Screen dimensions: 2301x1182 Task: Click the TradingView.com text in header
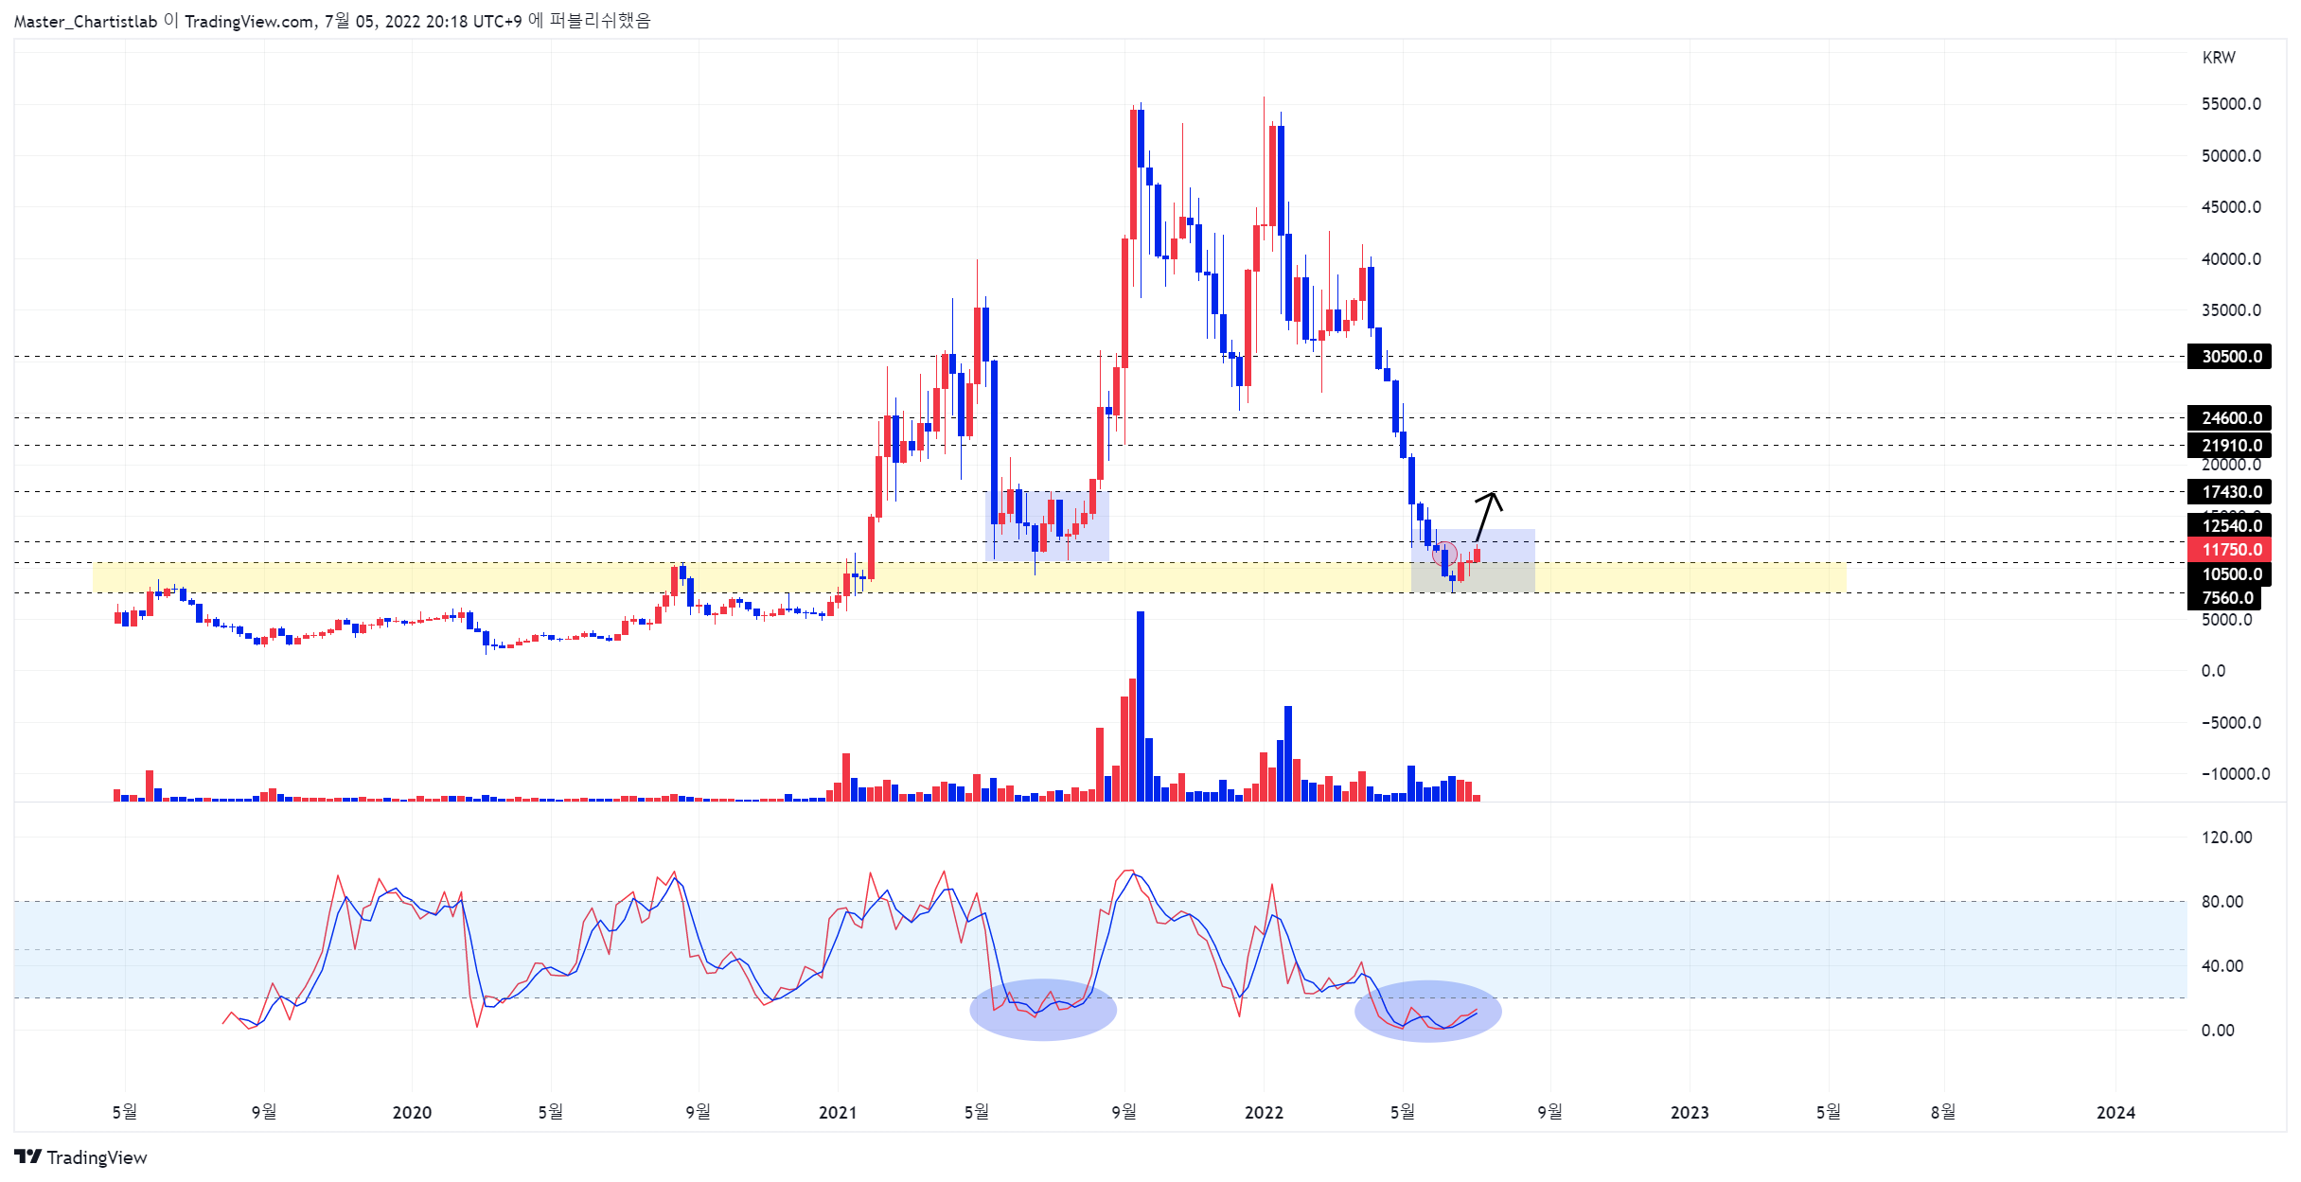pyautogui.click(x=249, y=21)
